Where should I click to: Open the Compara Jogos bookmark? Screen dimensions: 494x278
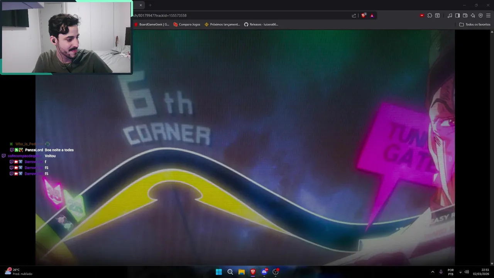click(187, 24)
